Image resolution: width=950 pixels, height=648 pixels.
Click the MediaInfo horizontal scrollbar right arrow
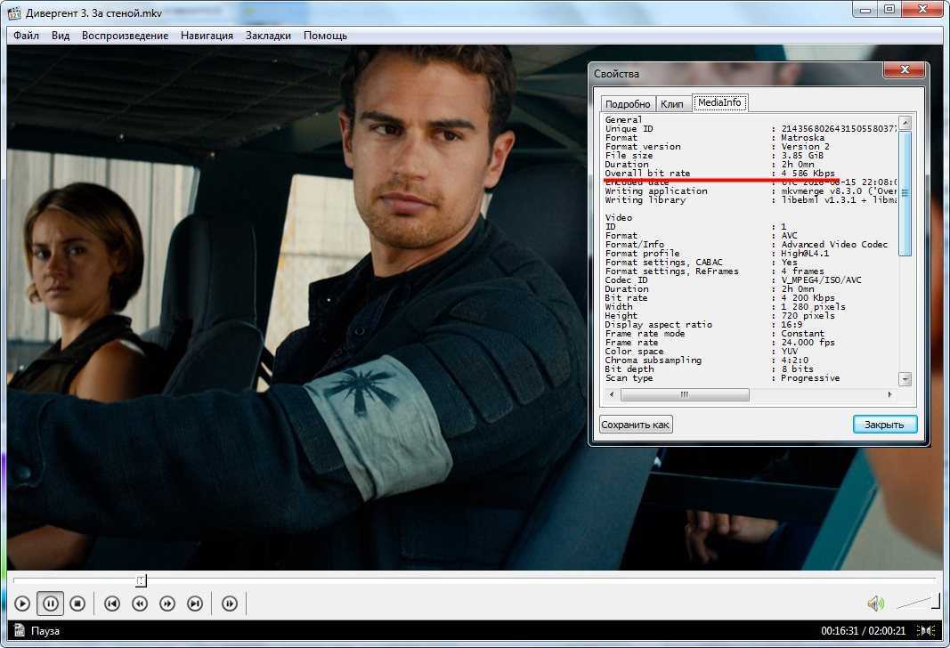[x=890, y=395]
